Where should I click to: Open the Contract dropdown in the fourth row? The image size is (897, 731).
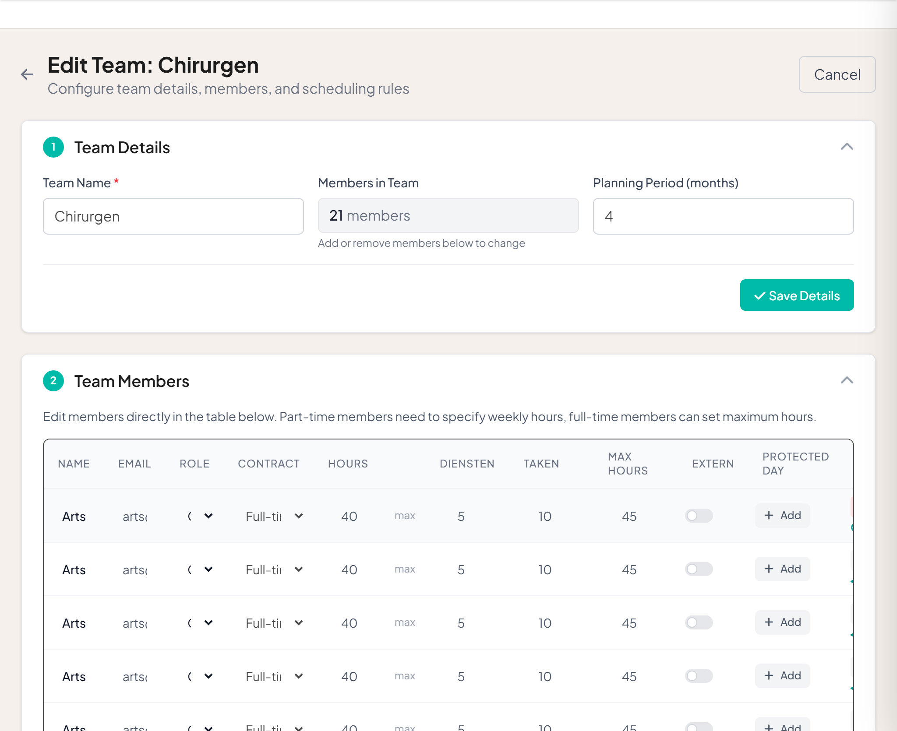[x=299, y=675]
